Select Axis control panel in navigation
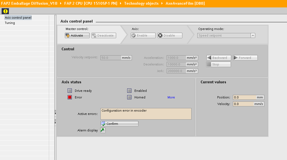 [x=18, y=18]
